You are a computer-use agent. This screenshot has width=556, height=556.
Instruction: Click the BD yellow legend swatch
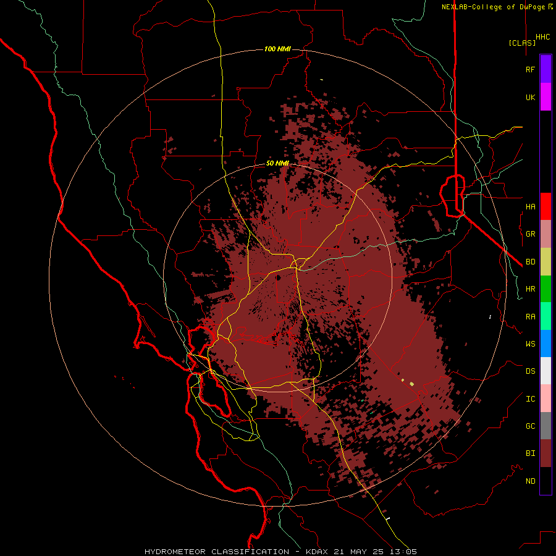545,262
